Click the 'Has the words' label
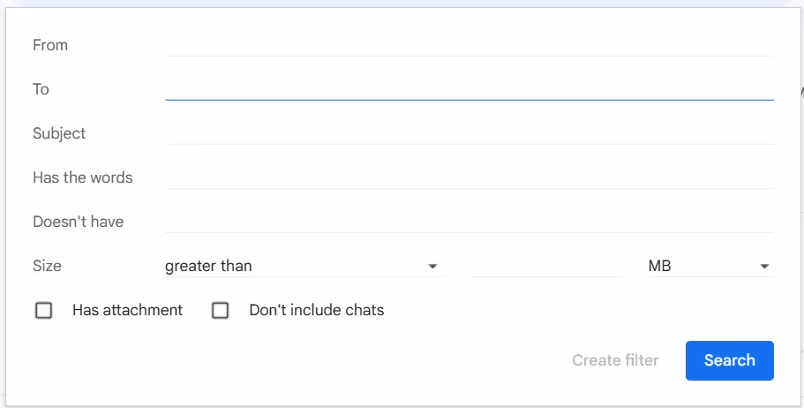Viewport: 804px width, 408px height. [x=82, y=178]
